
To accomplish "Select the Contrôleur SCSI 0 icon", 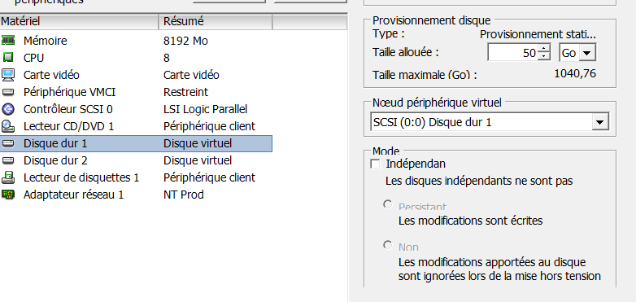I will pos(8,109).
